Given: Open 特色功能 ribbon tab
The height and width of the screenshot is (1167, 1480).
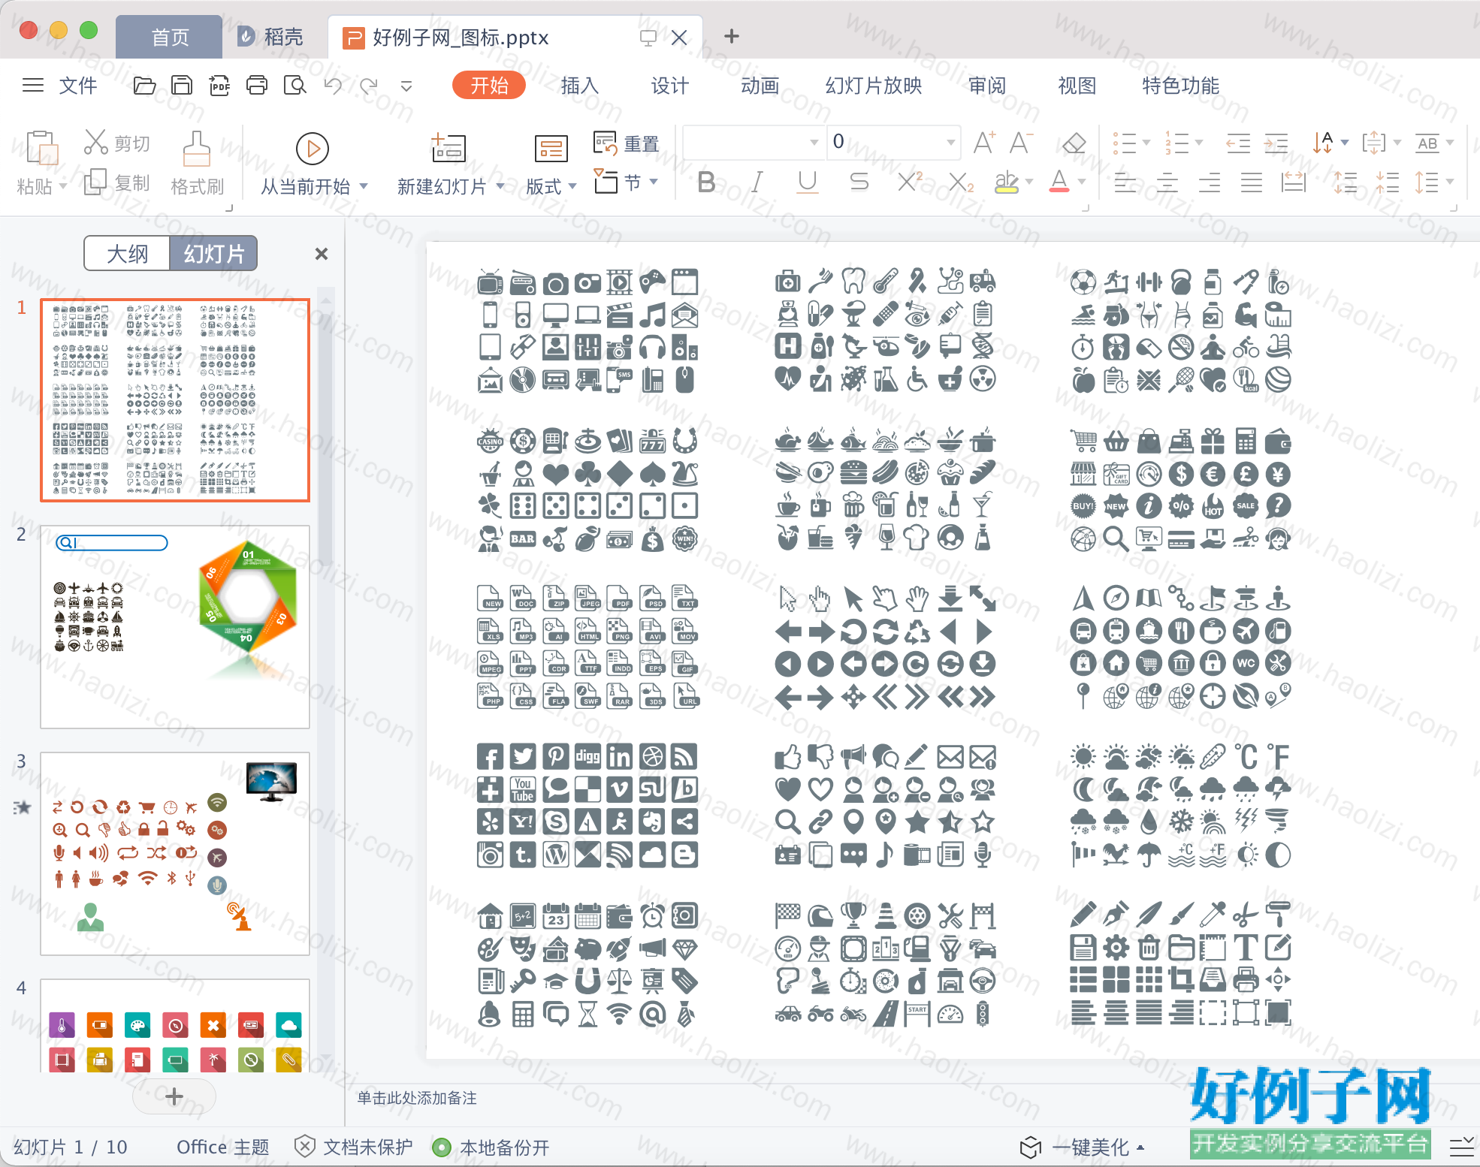Looking at the screenshot, I should [1180, 86].
